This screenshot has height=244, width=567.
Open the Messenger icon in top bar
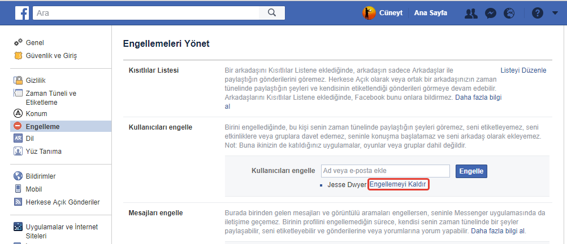click(x=491, y=13)
